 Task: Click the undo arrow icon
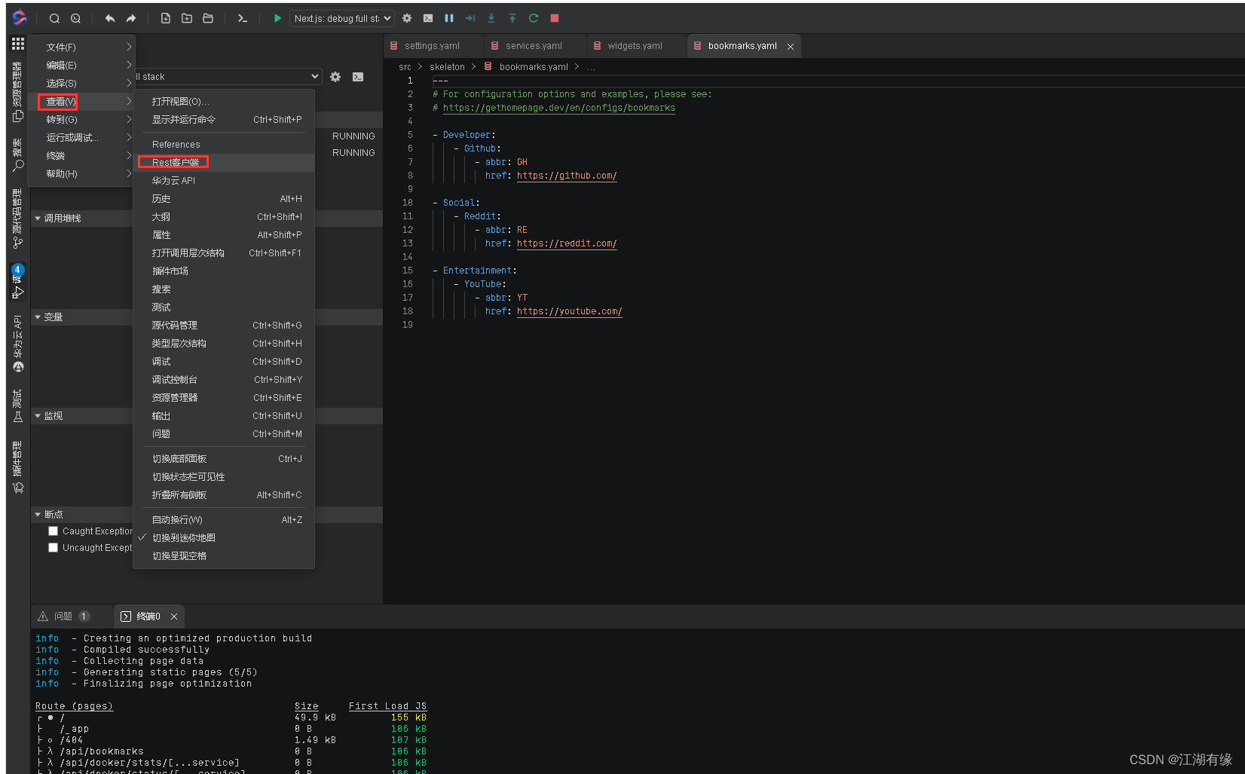[110, 18]
